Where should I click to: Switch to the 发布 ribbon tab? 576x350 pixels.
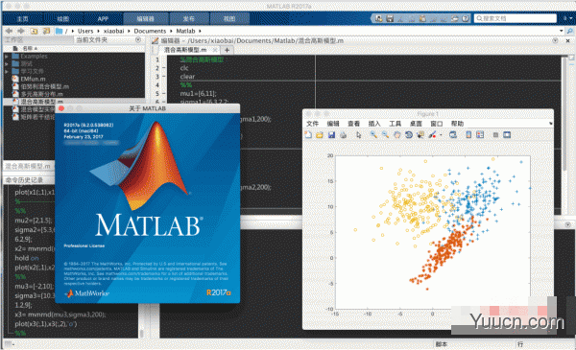(x=189, y=19)
